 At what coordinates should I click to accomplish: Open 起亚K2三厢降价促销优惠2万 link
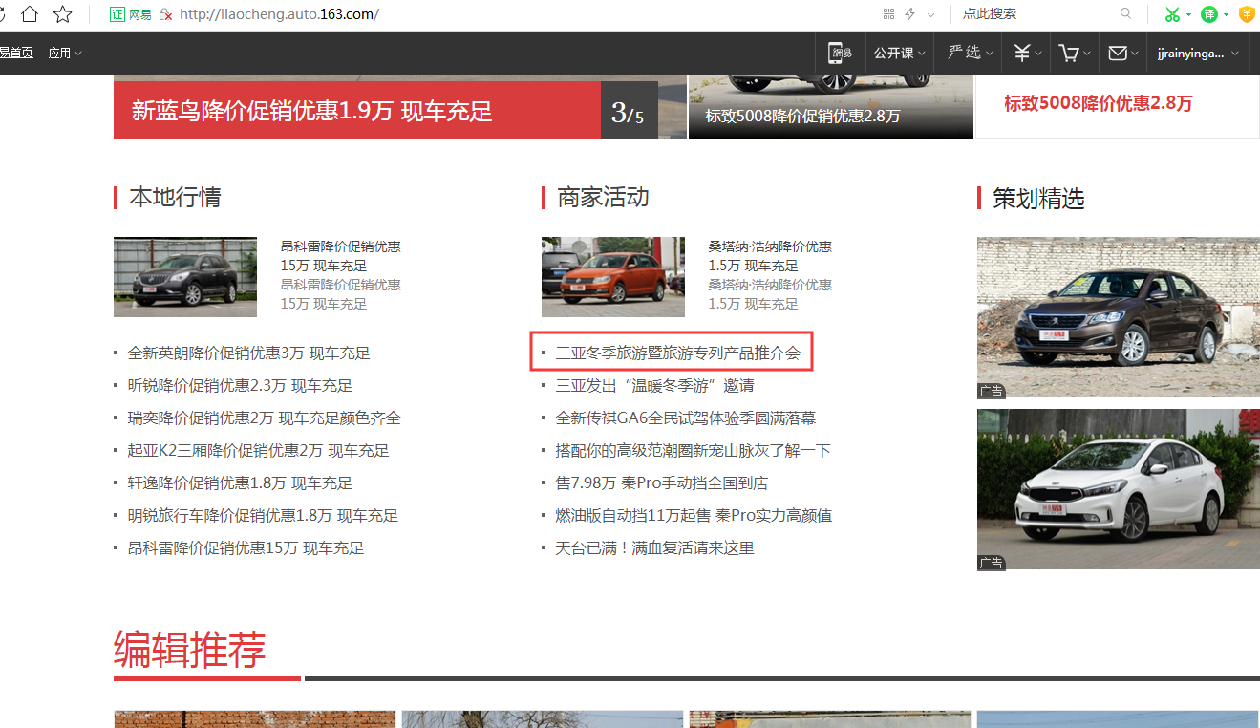pos(258,450)
